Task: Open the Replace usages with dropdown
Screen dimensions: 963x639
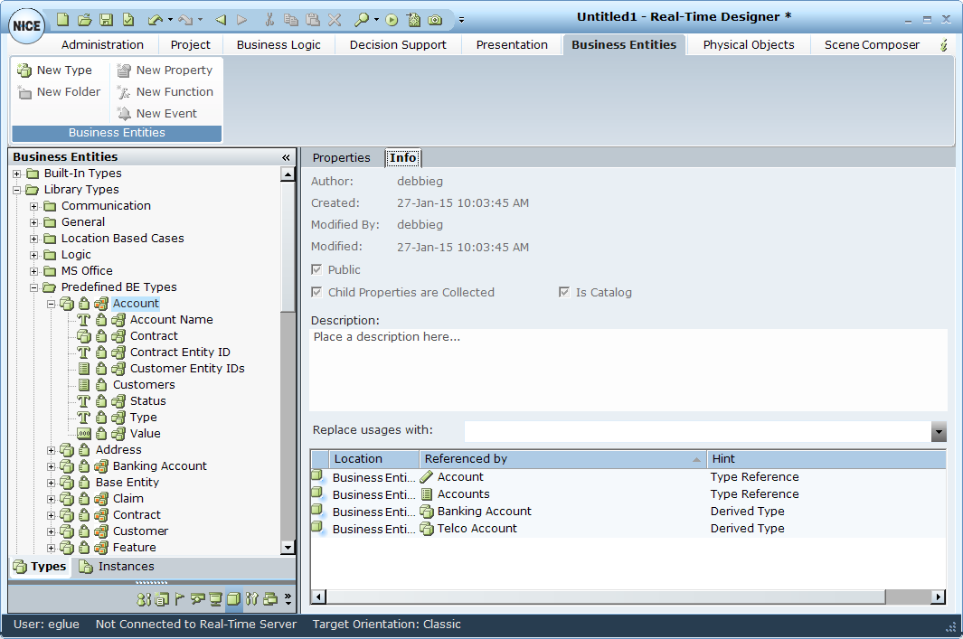Action: 939,431
